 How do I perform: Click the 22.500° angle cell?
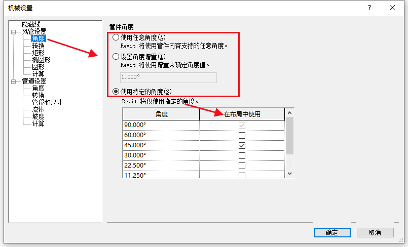tap(161, 166)
